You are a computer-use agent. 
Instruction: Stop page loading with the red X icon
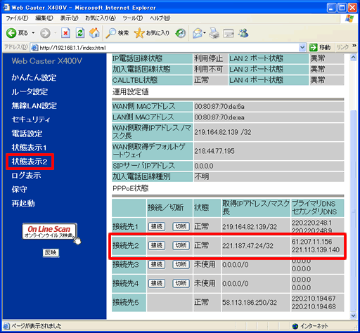pos(65,33)
